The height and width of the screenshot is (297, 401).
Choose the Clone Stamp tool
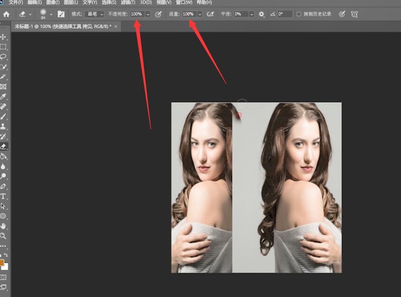[x=3, y=126]
